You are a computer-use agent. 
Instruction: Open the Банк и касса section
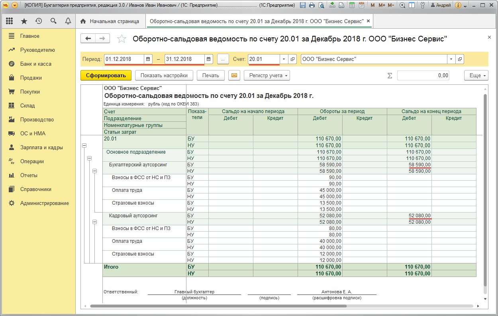point(35,64)
